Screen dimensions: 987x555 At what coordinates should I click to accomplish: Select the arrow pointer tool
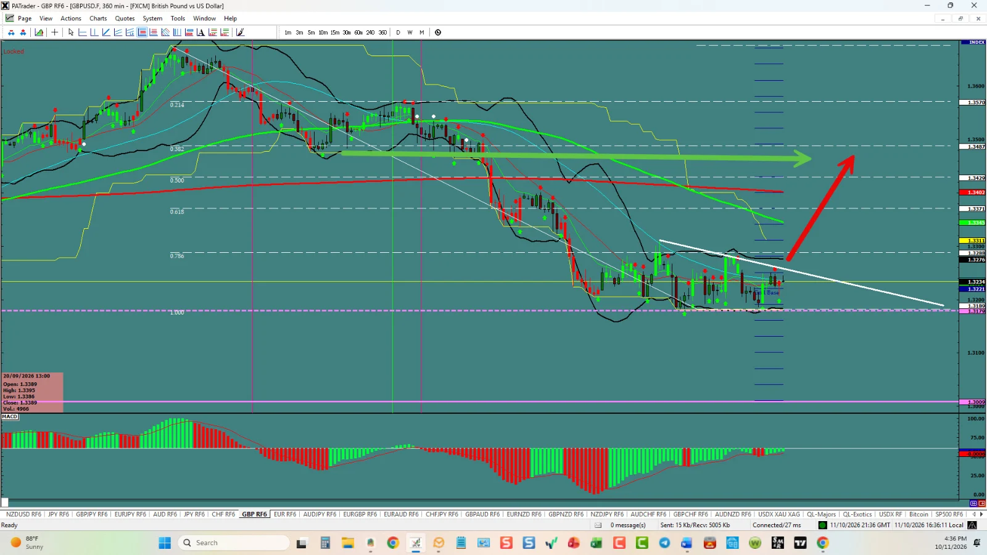71,32
